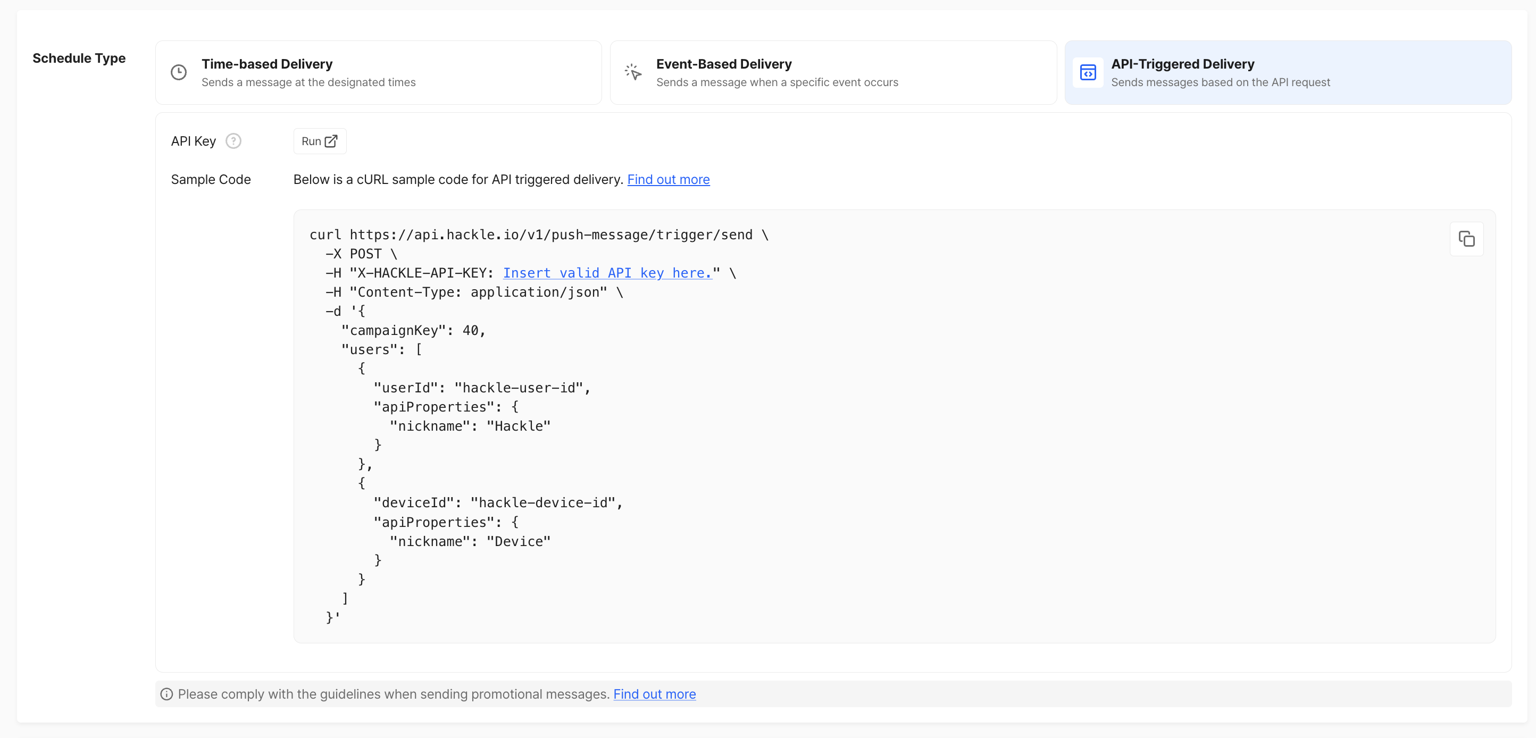This screenshot has width=1536, height=738.
Task: Click the API-Triggered Delivery code window icon
Action: pos(1088,73)
